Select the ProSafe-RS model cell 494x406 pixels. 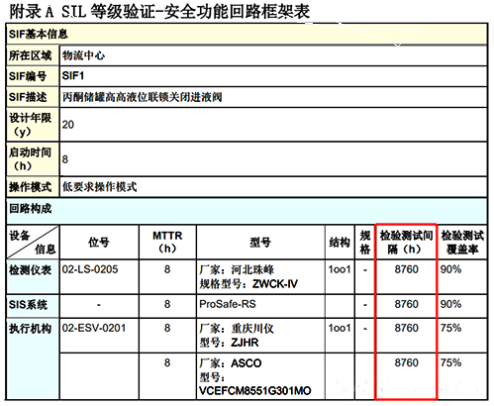point(260,306)
